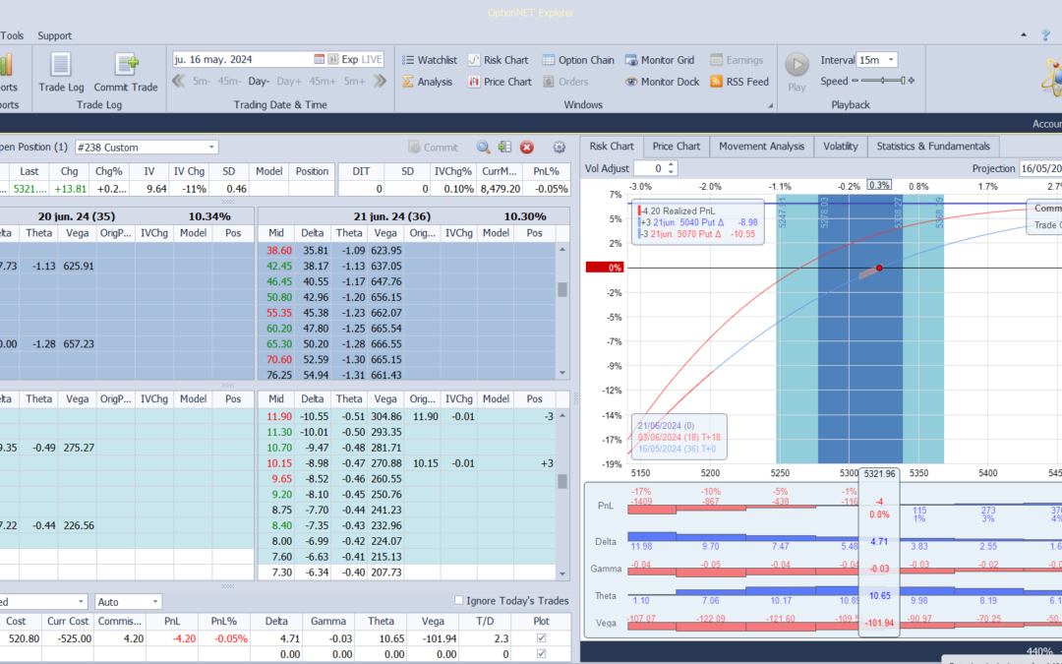Open the Tools menu
The height and width of the screenshot is (664, 1062).
click(12, 36)
